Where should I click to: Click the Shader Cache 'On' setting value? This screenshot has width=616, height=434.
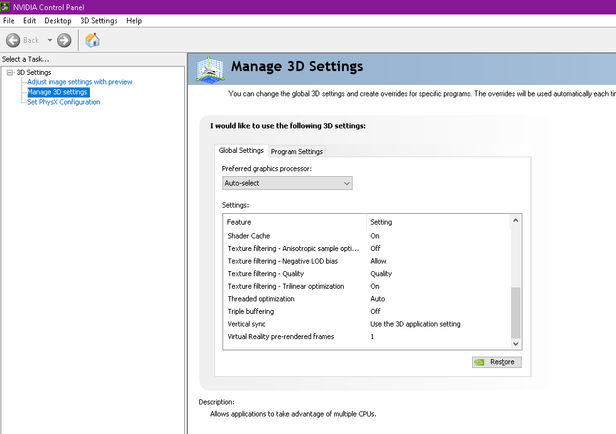point(375,236)
